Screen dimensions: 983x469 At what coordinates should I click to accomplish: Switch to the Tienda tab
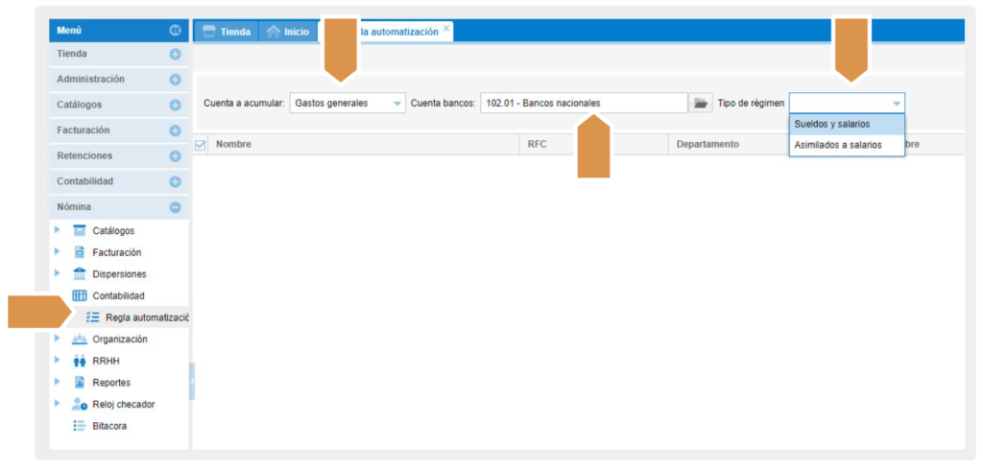(227, 32)
